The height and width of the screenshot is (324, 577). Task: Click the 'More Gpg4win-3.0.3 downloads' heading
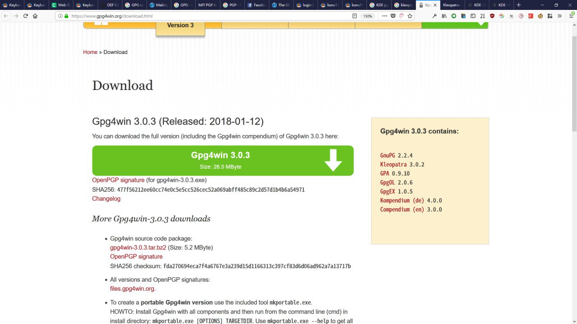click(x=151, y=219)
